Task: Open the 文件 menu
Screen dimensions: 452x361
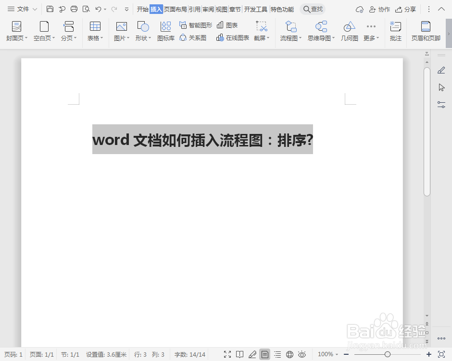Action: point(22,8)
